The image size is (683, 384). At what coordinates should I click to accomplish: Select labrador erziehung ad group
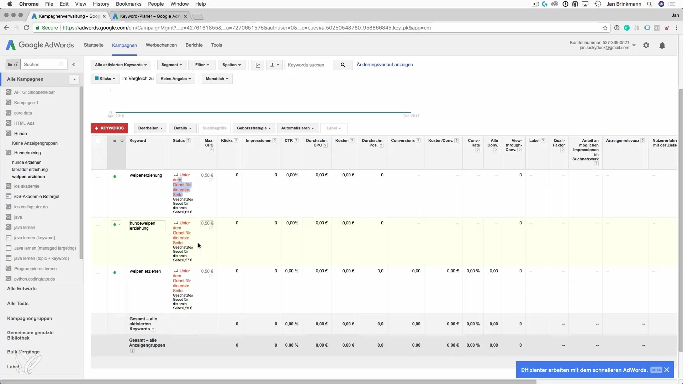point(30,169)
